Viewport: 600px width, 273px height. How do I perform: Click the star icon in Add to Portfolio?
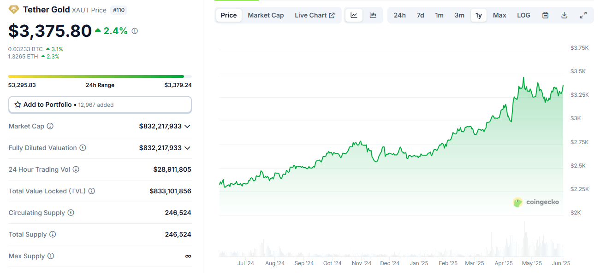tap(18, 105)
